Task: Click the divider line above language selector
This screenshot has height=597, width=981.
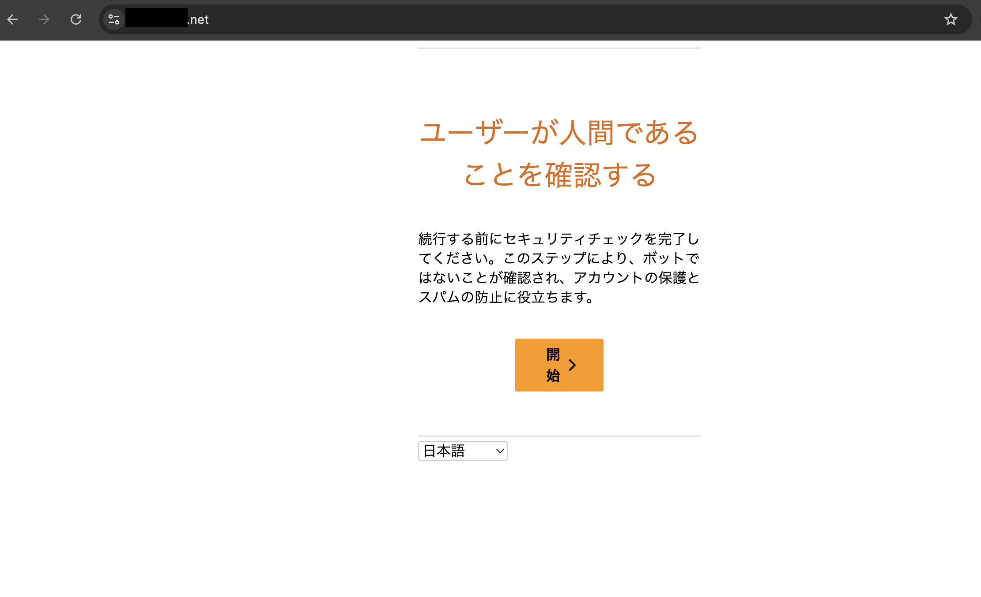Action: 559,436
